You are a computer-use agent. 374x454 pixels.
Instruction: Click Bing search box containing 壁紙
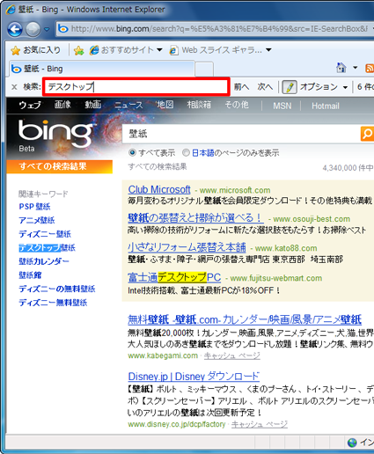[x=241, y=134]
